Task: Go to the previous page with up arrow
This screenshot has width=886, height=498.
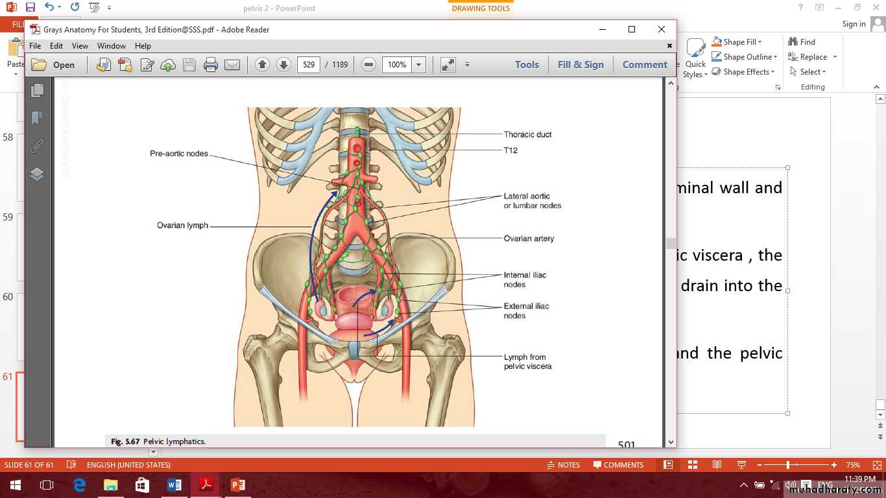Action: pyautogui.click(x=262, y=65)
